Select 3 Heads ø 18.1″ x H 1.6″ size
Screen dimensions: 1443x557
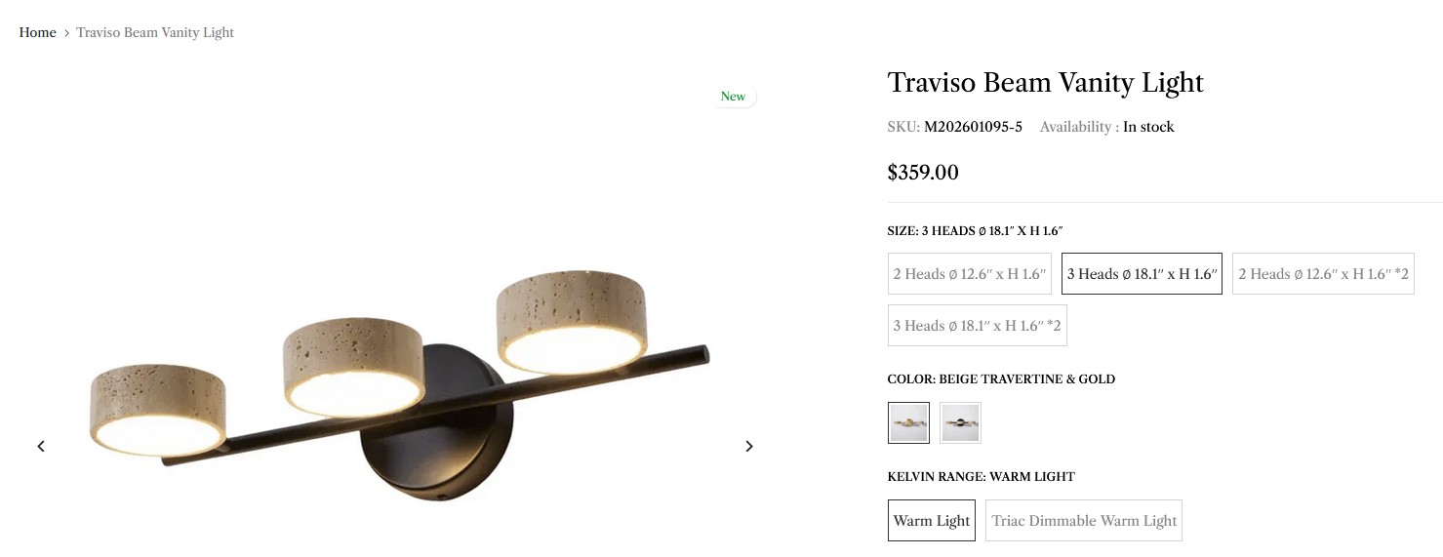[x=1142, y=274]
